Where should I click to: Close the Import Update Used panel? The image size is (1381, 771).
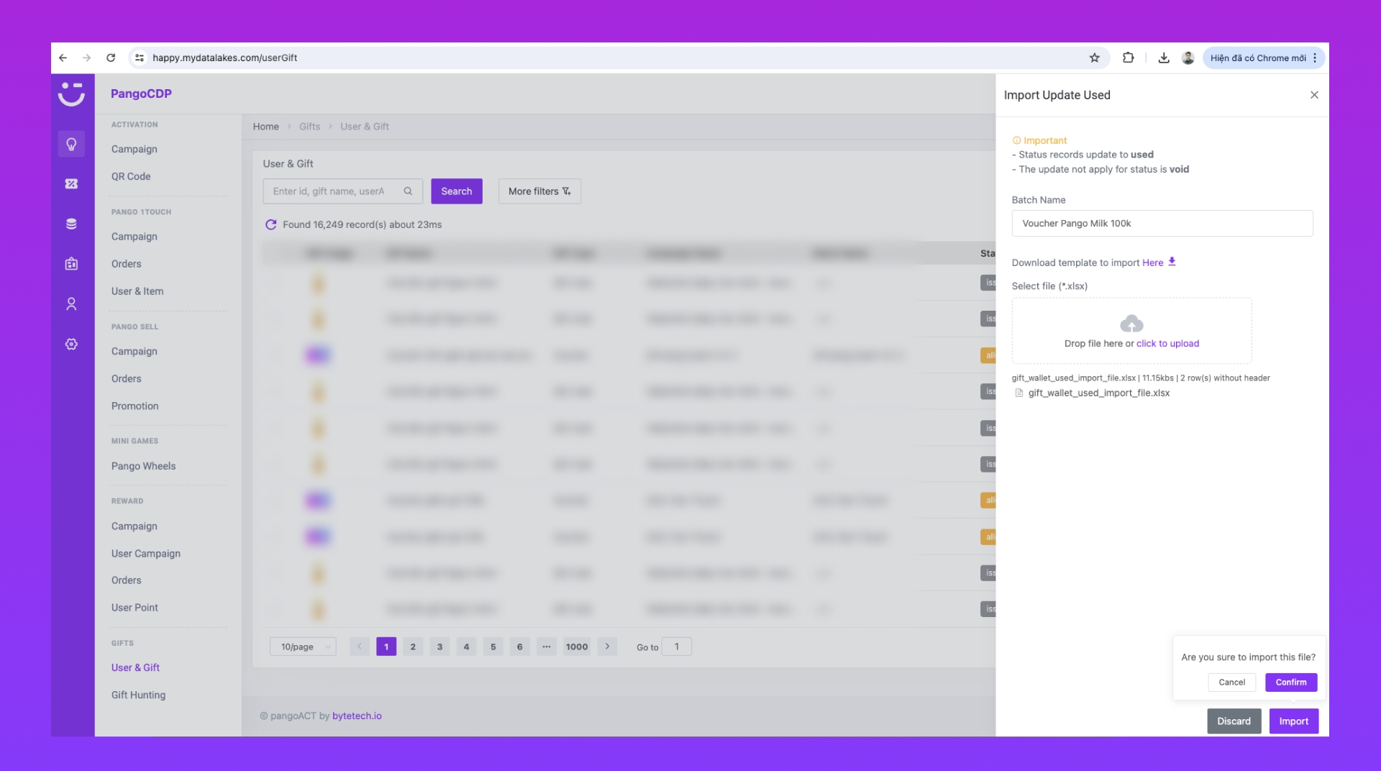(x=1314, y=95)
